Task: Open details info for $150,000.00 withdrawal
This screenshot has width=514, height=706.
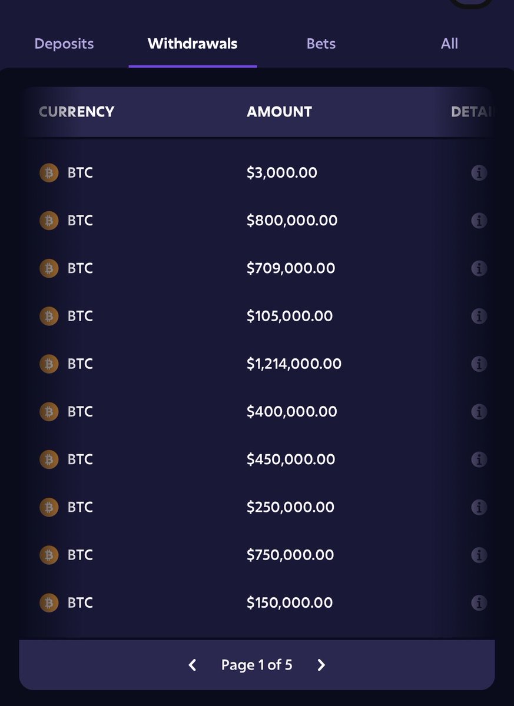Action: [479, 602]
